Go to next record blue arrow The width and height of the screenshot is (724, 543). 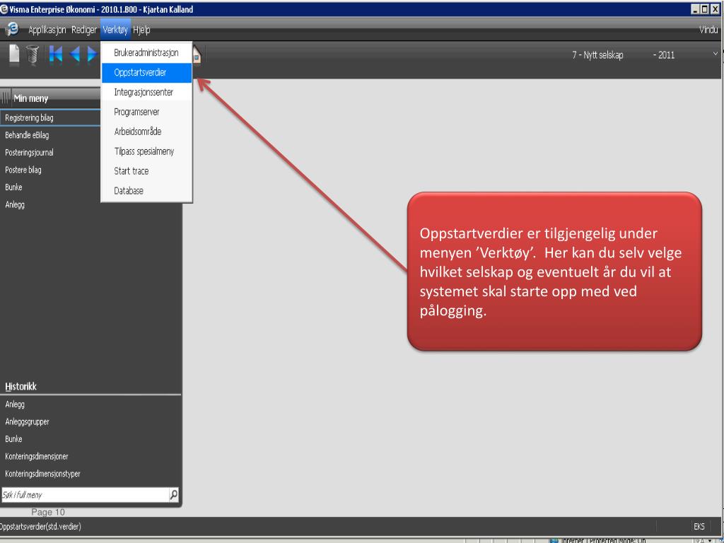92,54
